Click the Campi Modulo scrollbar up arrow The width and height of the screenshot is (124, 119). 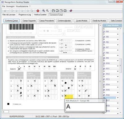(121, 29)
